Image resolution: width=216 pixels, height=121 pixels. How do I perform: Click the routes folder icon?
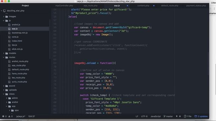click(x=7, y=57)
